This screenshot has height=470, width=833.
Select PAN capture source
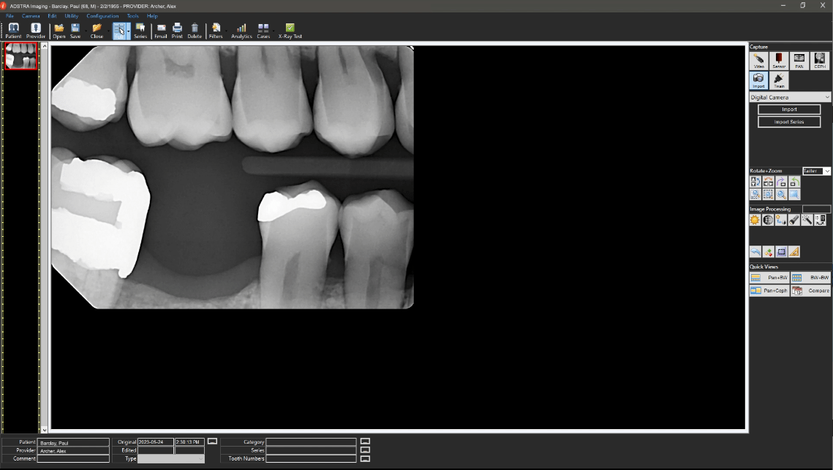(x=799, y=61)
